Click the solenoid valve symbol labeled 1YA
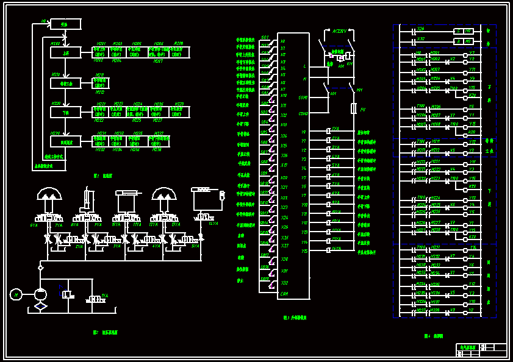Screen dimensions: 513x362 [96, 299]
